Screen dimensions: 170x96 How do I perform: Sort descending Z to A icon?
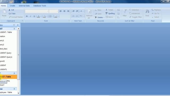click(118, 14)
